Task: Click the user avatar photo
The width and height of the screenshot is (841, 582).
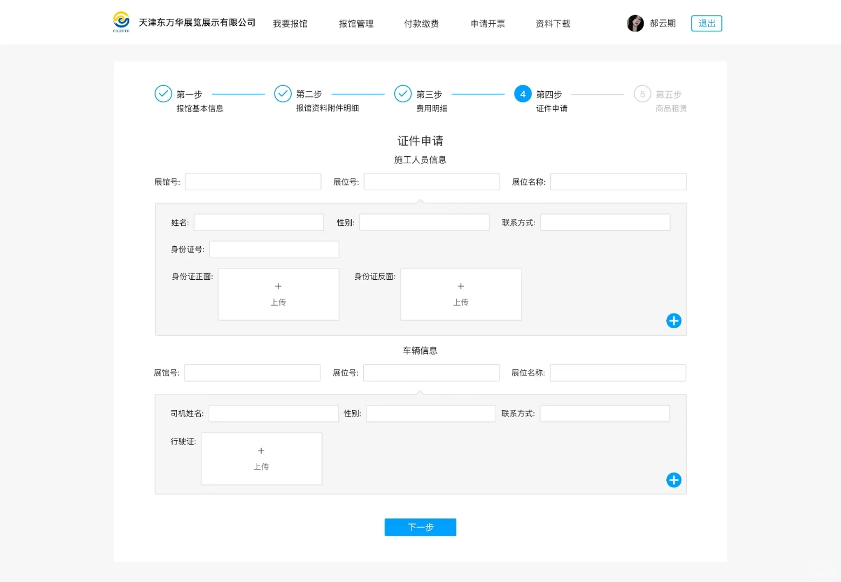Action: [x=635, y=23]
